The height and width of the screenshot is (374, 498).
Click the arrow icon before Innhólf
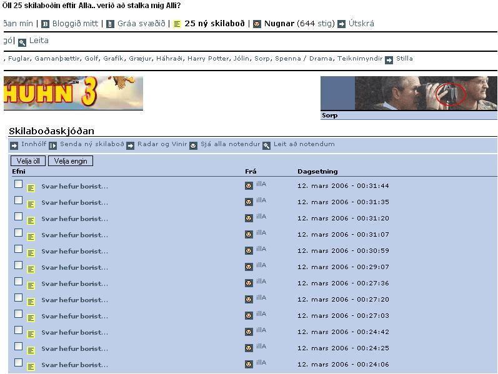coord(14,145)
